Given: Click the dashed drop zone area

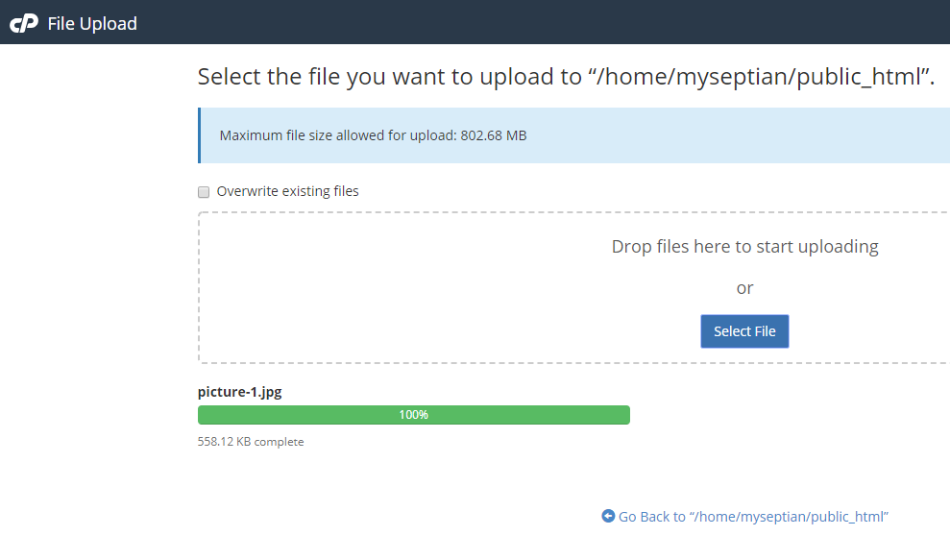Looking at the screenshot, I should [x=573, y=288].
